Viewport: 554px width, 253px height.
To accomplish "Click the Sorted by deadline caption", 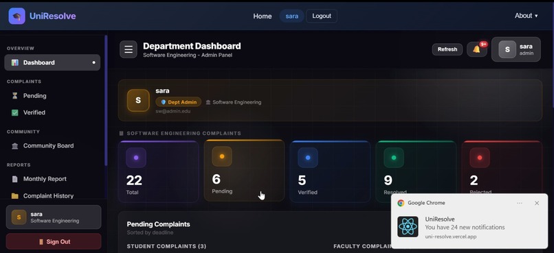I will click(x=150, y=232).
